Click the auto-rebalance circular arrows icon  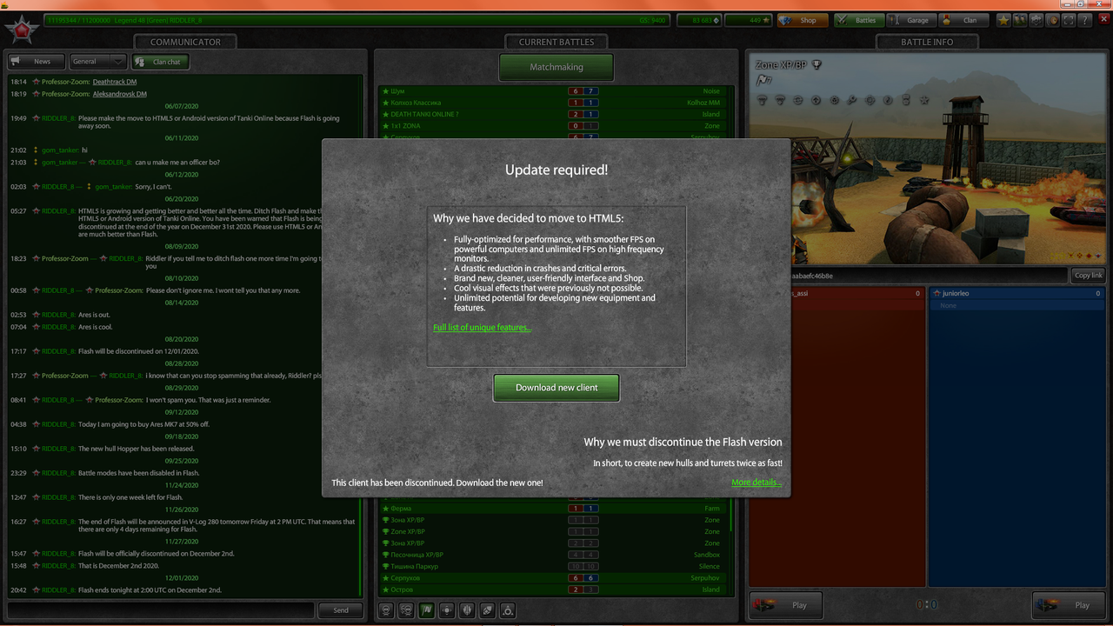pyautogui.click(x=798, y=100)
